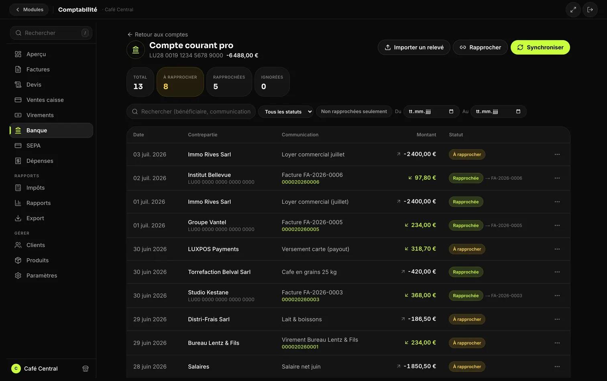Open the SEPA section

51,146
